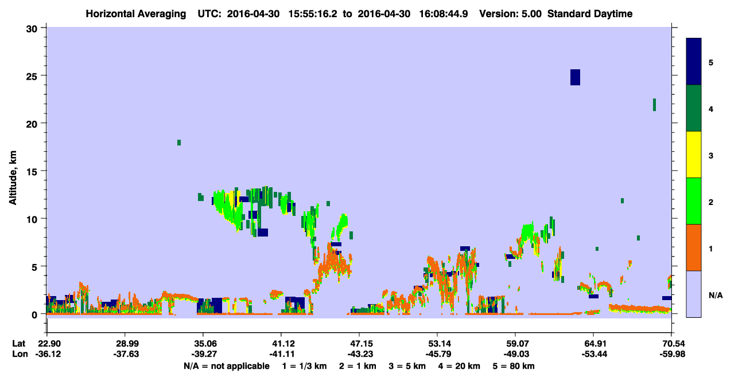Click the y-axis tick label 25
The height and width of the screenshot is (382, 746).
point(33,76)
